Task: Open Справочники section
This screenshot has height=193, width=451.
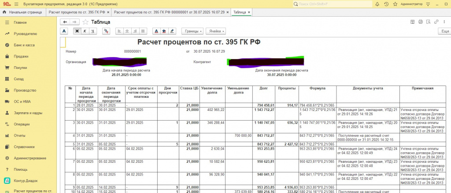Action: coord(28,147)
